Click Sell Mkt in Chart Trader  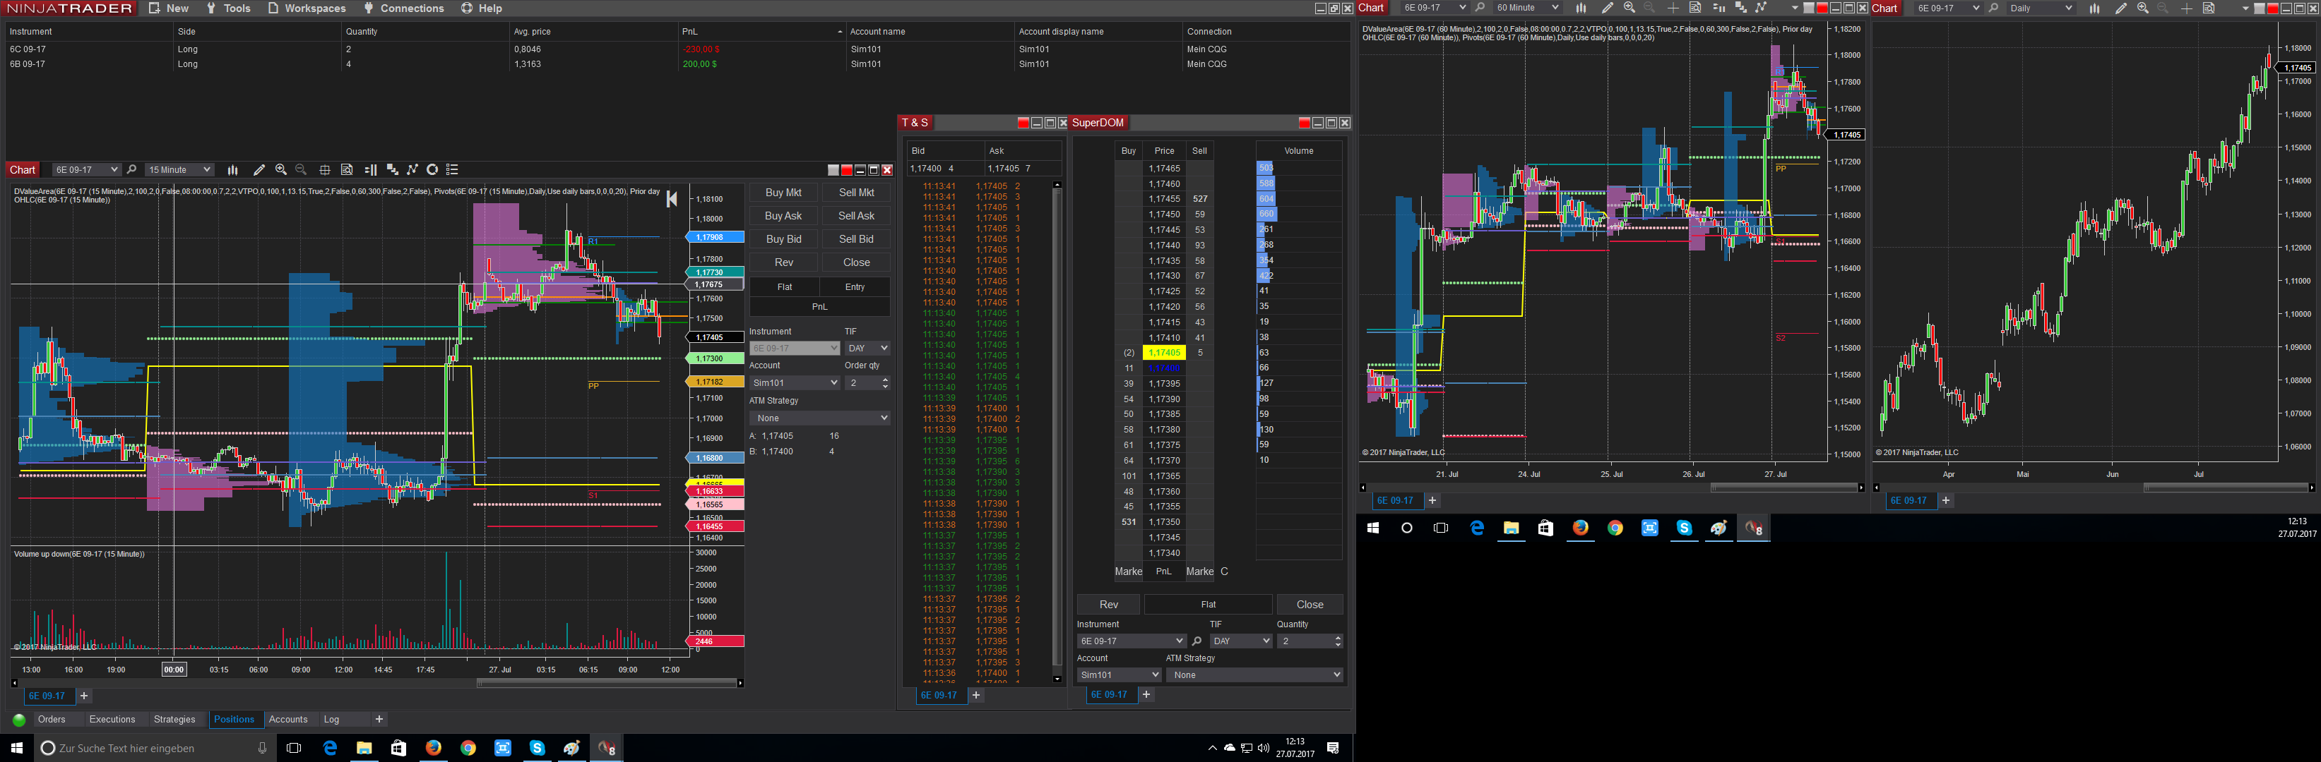[x=856, y=193]
